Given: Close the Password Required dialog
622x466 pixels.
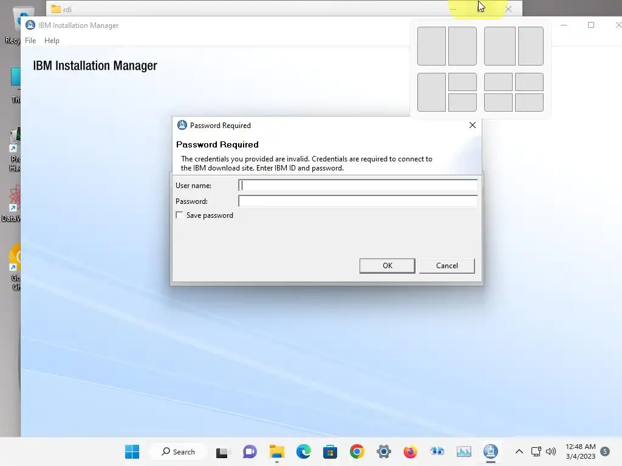Looking at the screenshot, I should [x=473, y=125].
